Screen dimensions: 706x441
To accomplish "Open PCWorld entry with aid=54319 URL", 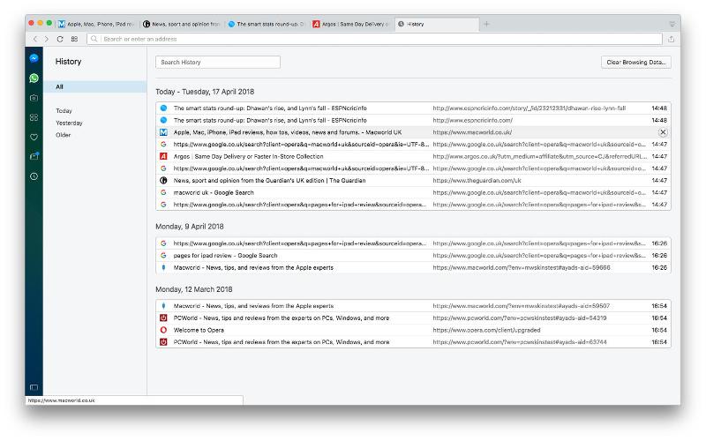I will [413, 318].
